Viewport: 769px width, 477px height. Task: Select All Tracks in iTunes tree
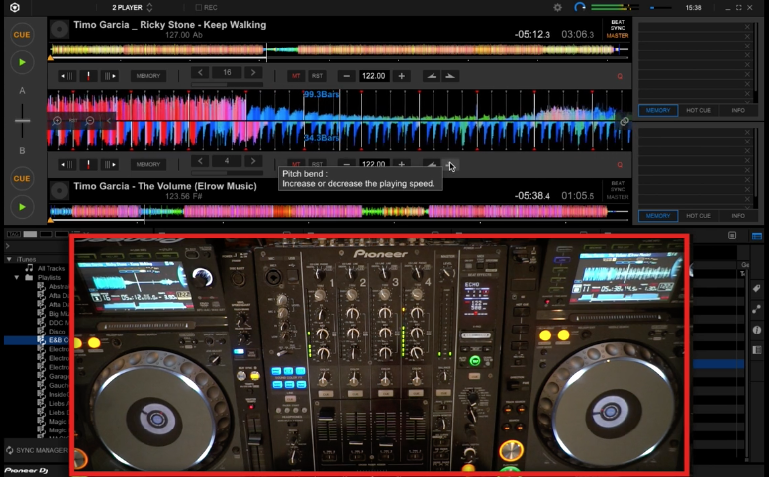point(51,268)
